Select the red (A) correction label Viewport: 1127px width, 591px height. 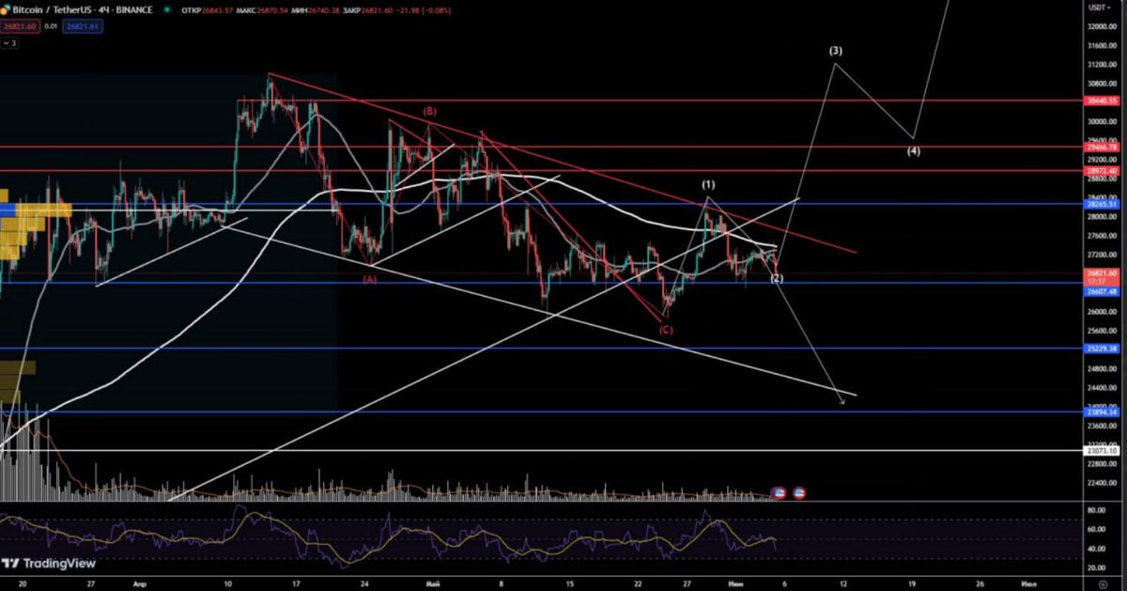click(x=370, y=278)
